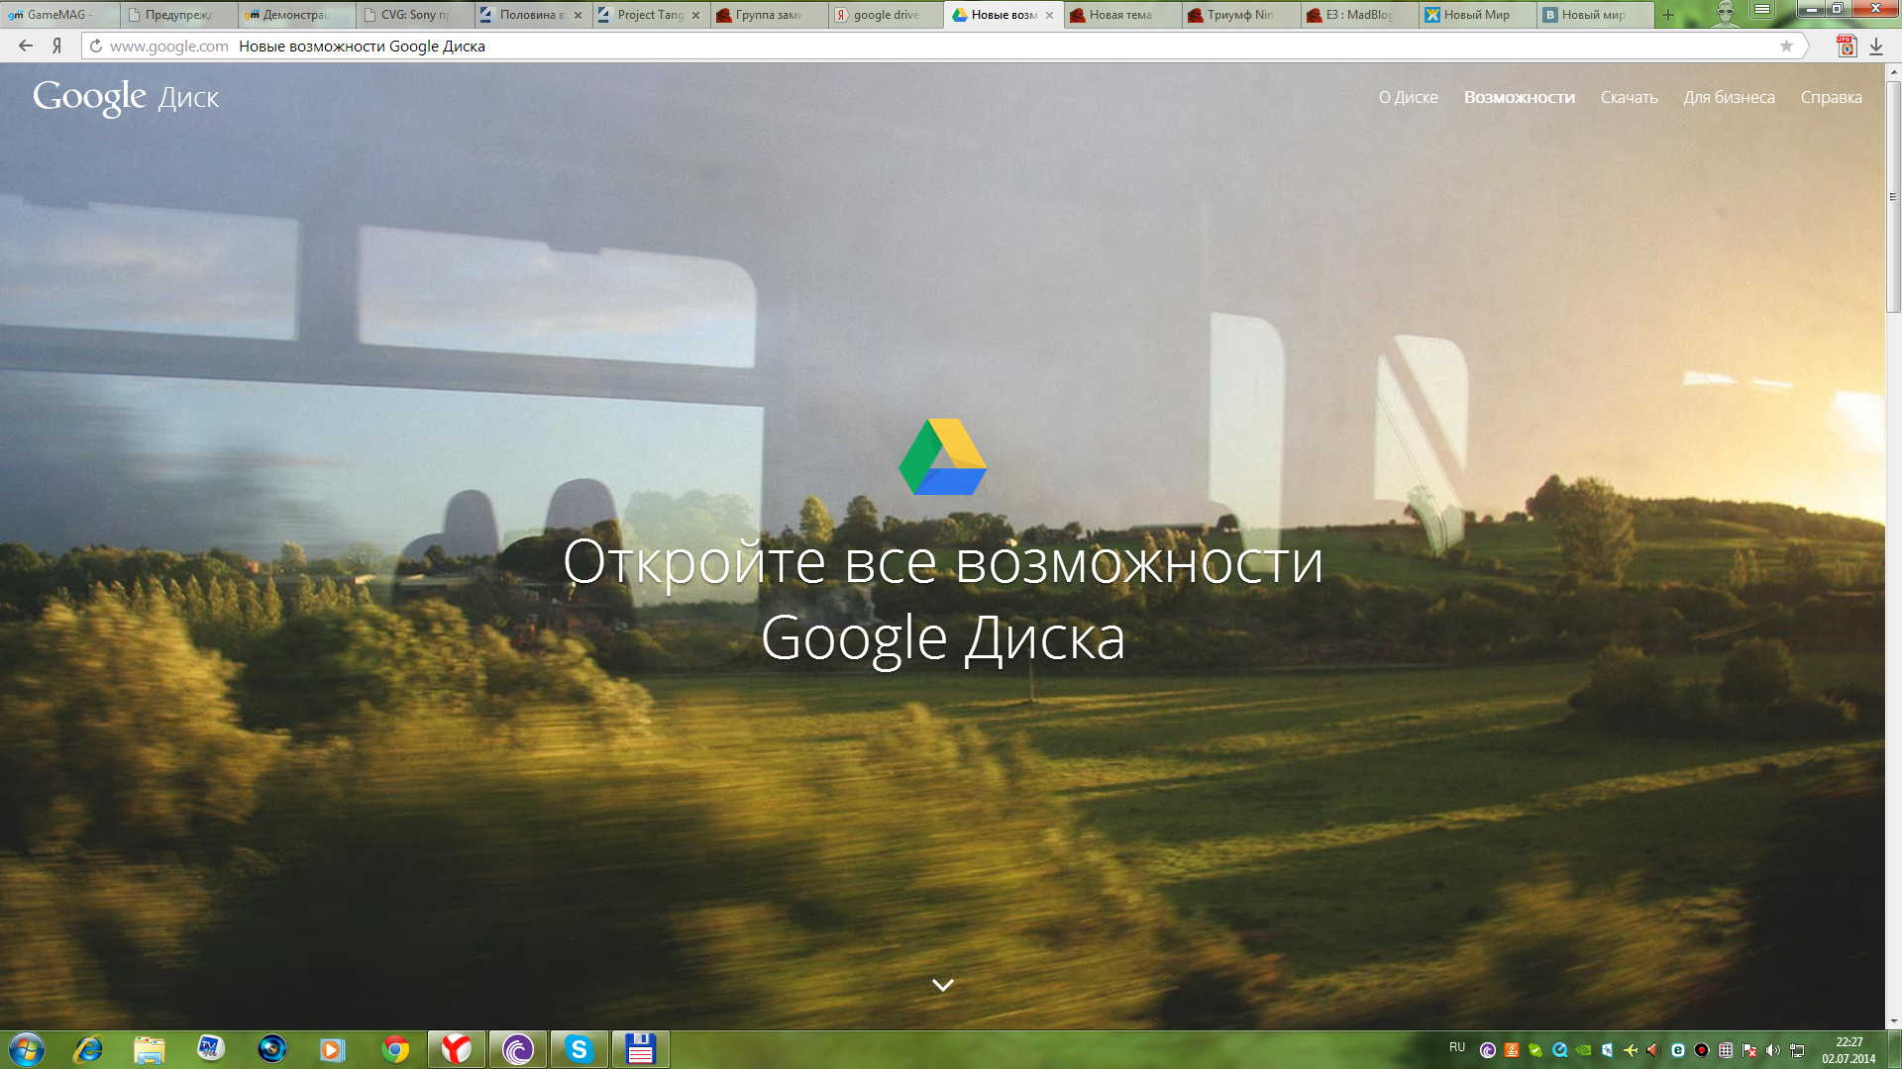1902x1069 pixels.
Task: Switch to the 'google drive' tab
Action: 885,15
